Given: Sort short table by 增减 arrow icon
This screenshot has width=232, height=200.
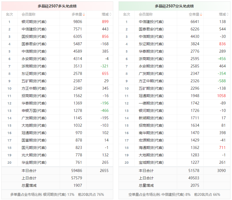Looking at the screenshot, I should (x=227, y=15).
